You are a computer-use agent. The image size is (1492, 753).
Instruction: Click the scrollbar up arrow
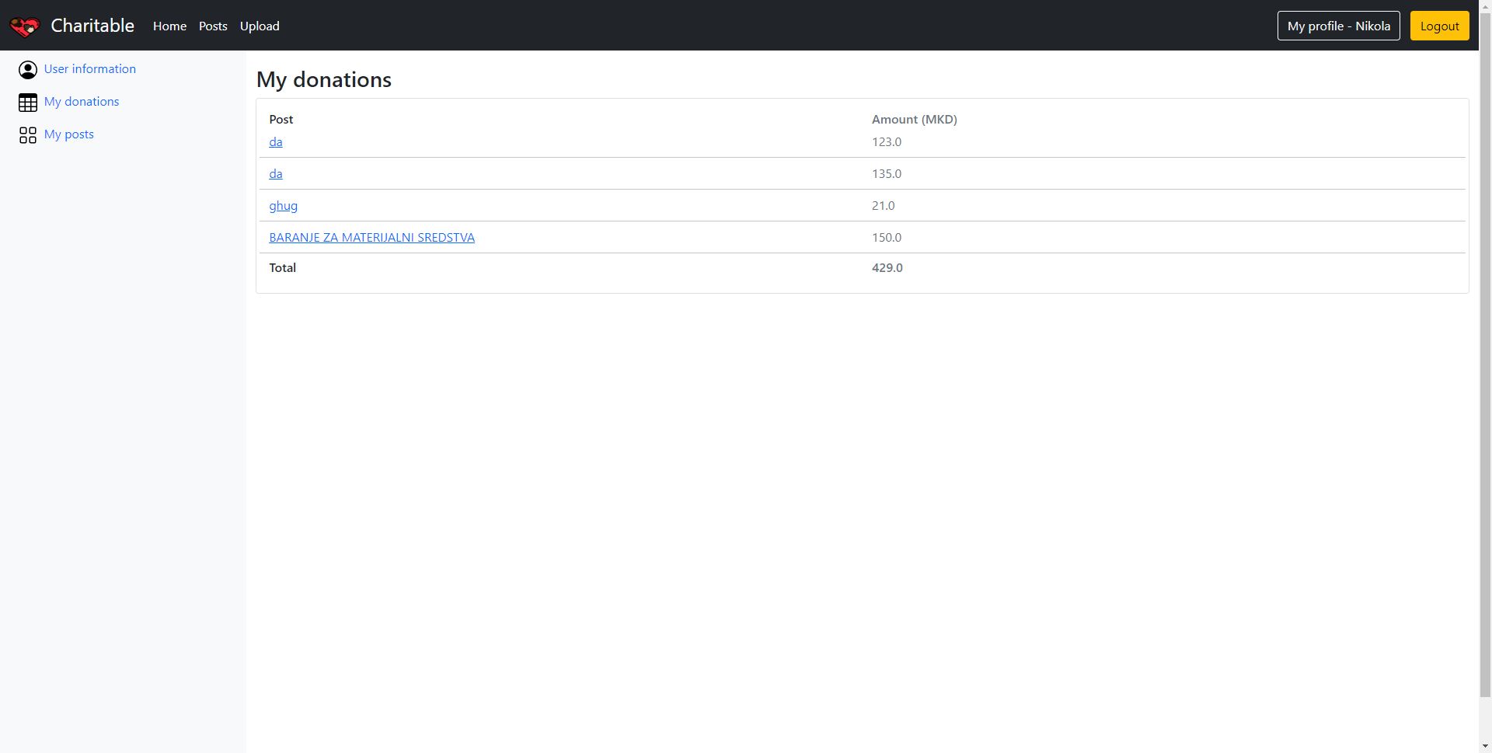1485,6
